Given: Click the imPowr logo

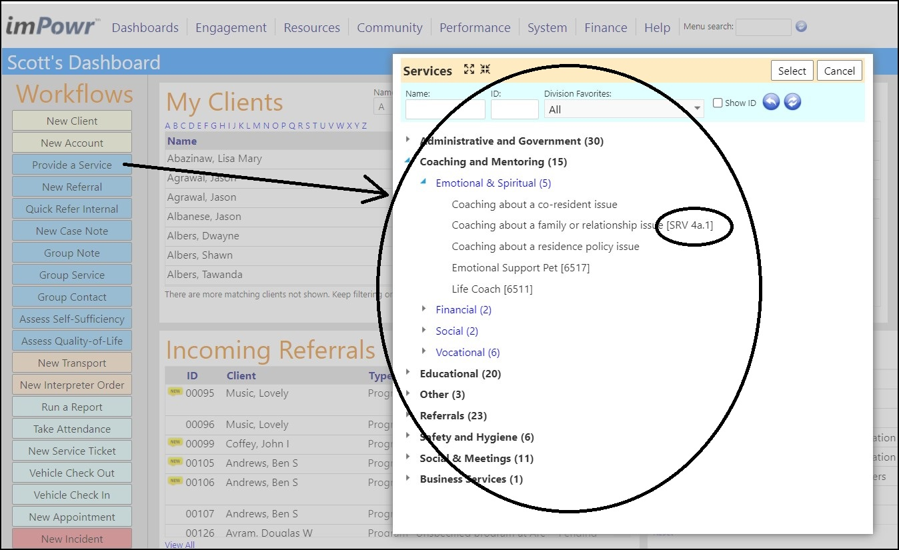Looking at the screenshot, I should coord(53,27).
